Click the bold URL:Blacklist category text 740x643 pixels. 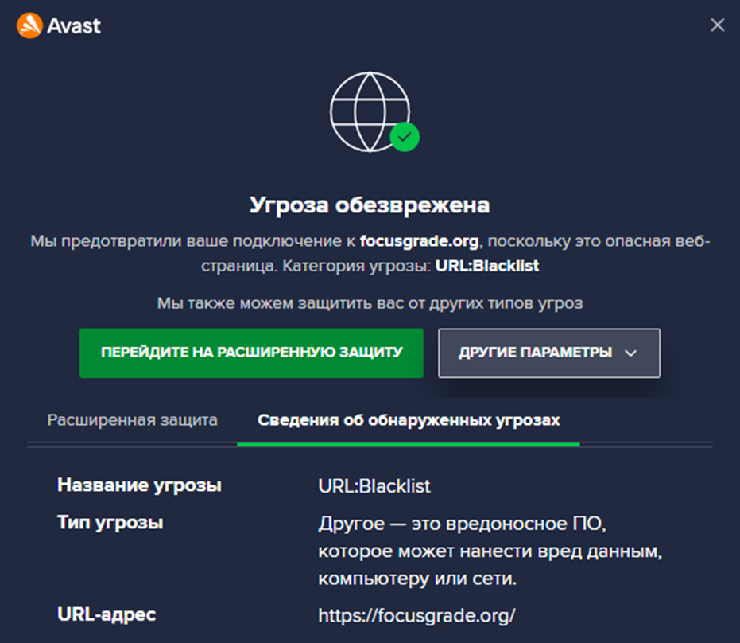pyautogui.click(x=487, y=266)
